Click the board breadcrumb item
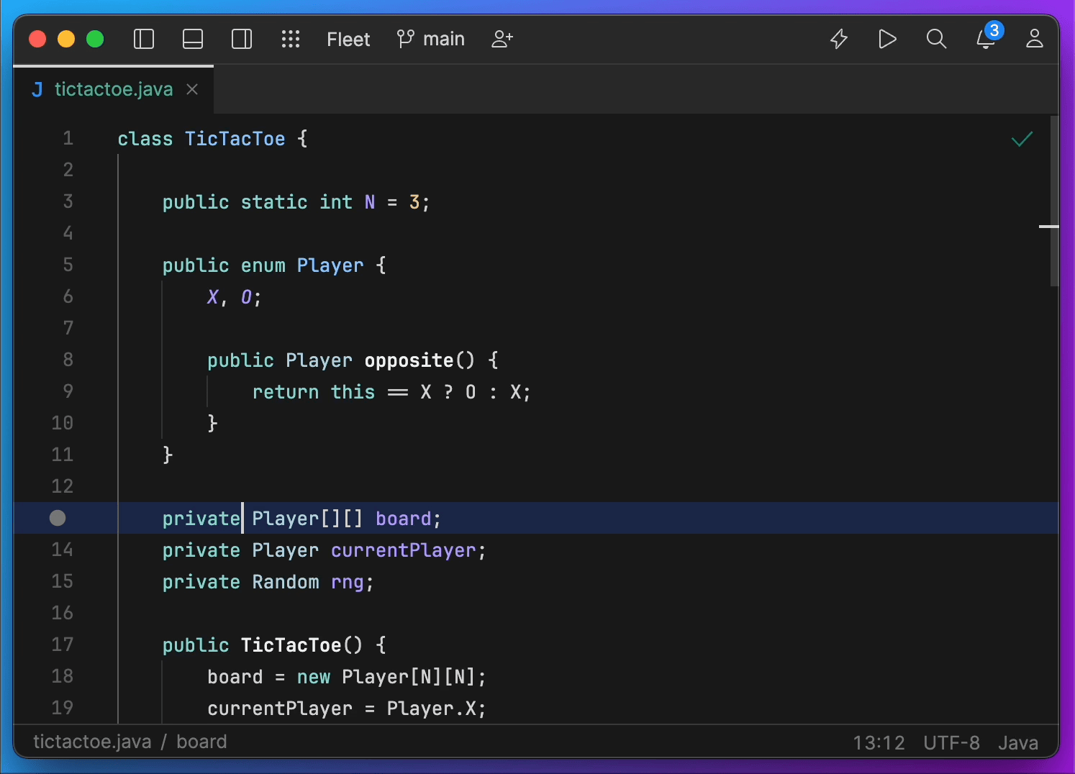Screen dimensions: 1075x774 coord(201,742)
